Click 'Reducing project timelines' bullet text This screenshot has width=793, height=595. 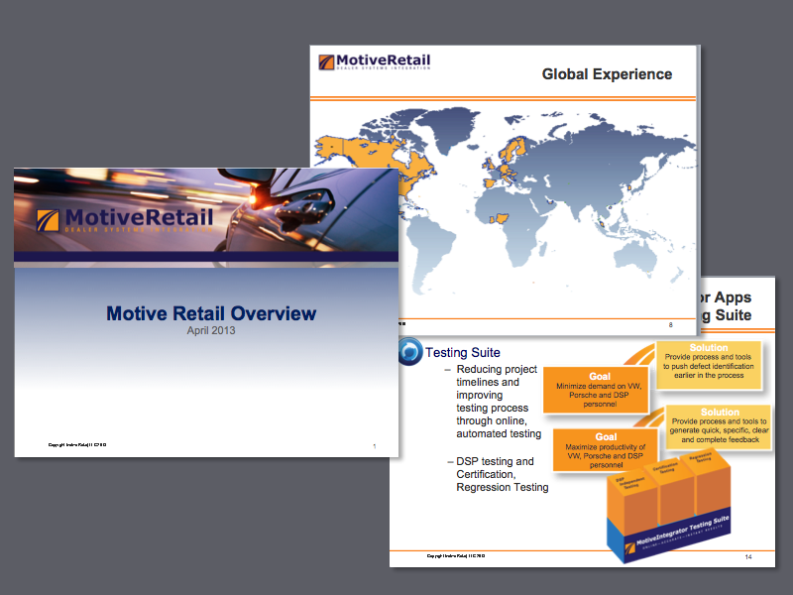pyautogui.click(x=499, y=402)
